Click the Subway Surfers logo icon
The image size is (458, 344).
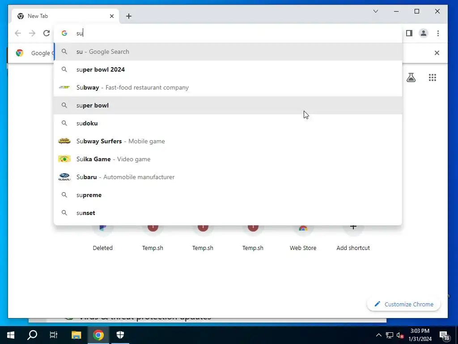(64, 141)
